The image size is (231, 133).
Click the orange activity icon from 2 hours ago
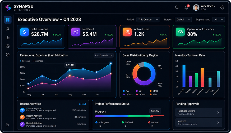[22, 117]
